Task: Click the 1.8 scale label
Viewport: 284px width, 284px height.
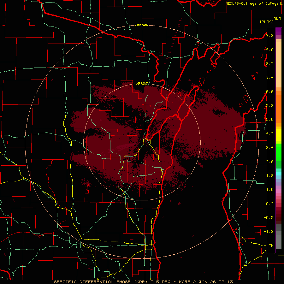Action: point(270,176)
